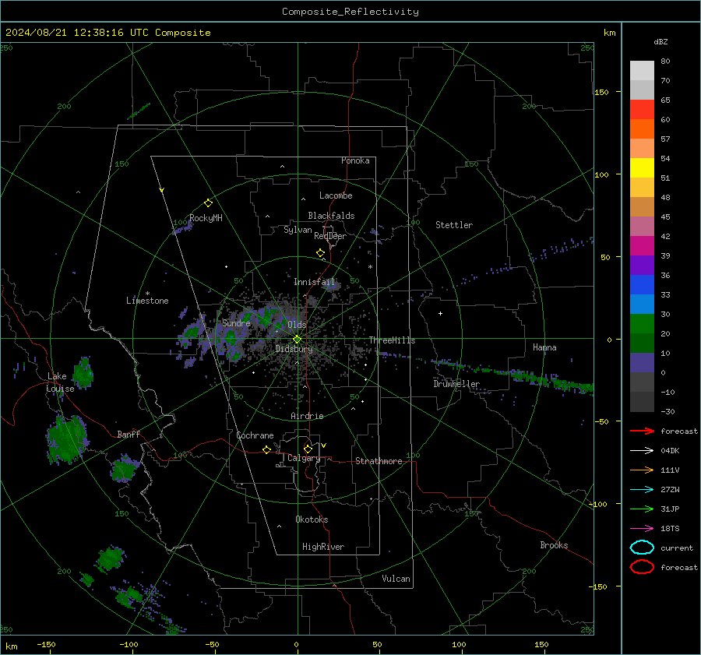The height and width of the screenshot is (655, 701).
Task: Click the ThreeHills city label
Action: [x=392, y=340]
